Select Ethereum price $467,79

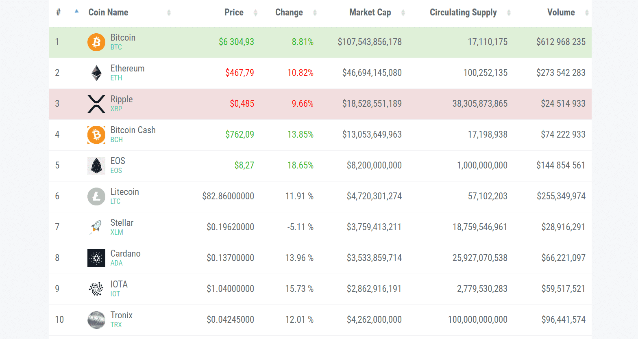point(240,73)
